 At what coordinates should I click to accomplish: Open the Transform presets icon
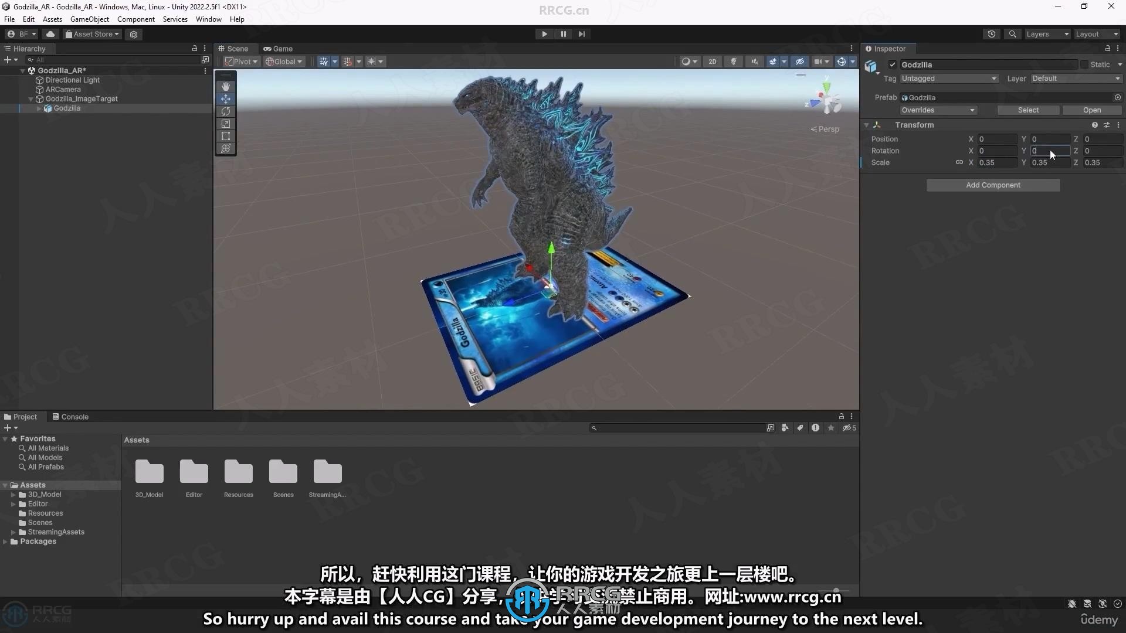(1107, 125)
